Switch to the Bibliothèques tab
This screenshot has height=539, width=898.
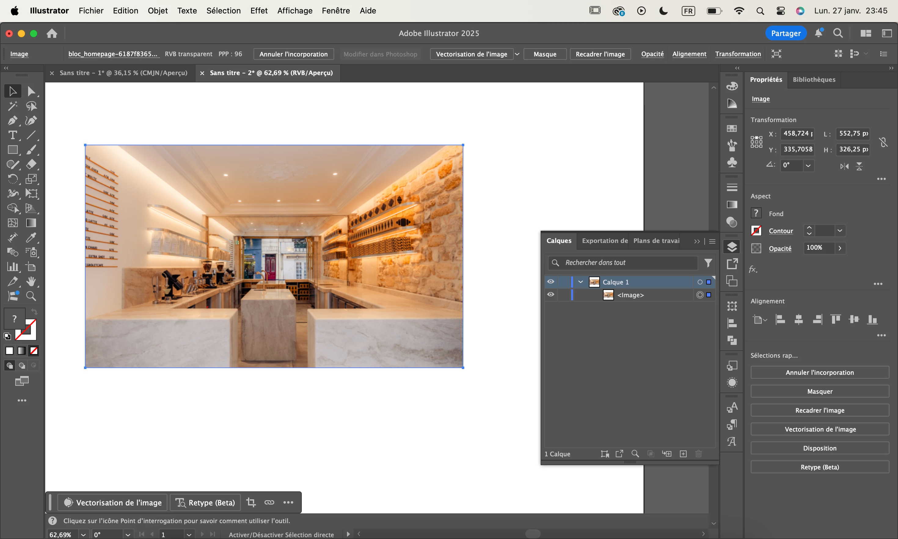point(814,80)
